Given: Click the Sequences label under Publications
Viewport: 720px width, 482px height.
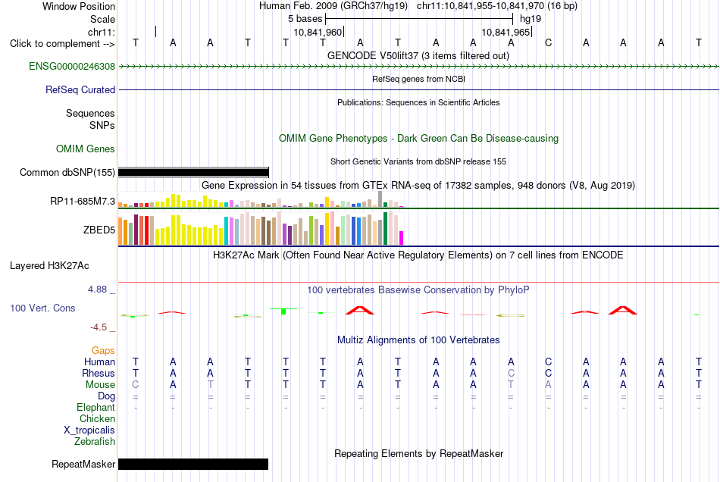Looking at the screenshot, I should [90, 113].
